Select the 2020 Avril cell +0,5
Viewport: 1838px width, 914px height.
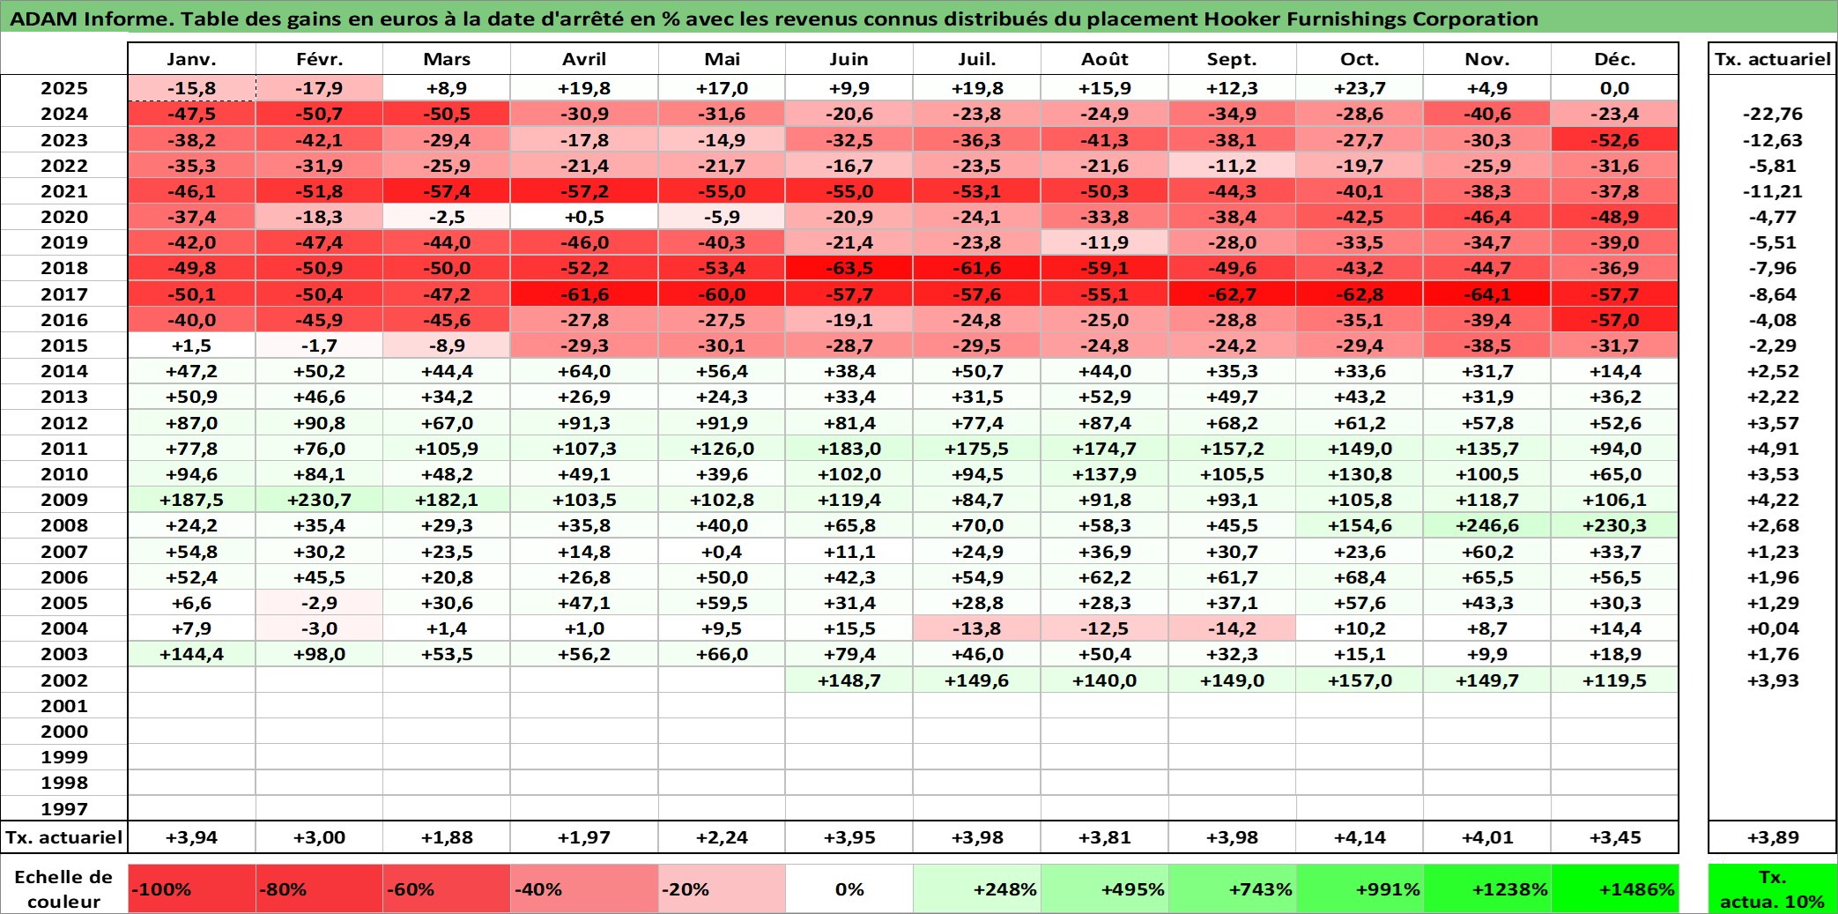(584, 217)
